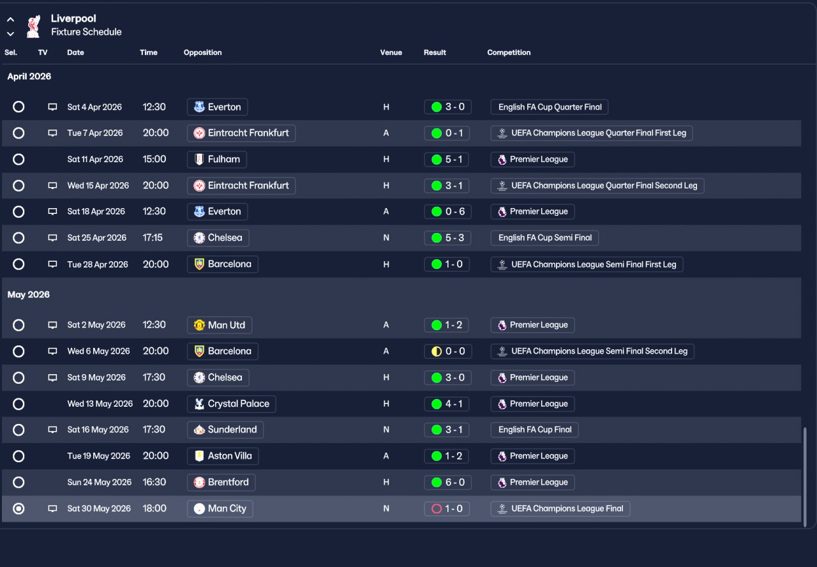Viewport: 817px width, 567px height.
Task: View the 5 - 1 result against Fulham
Action: click(x=447, y=160)
